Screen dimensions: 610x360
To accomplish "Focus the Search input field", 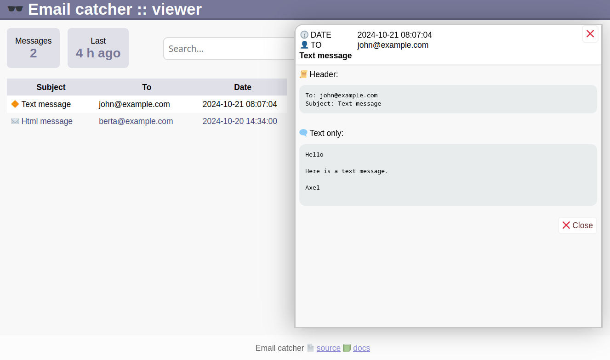I will 229,49.
